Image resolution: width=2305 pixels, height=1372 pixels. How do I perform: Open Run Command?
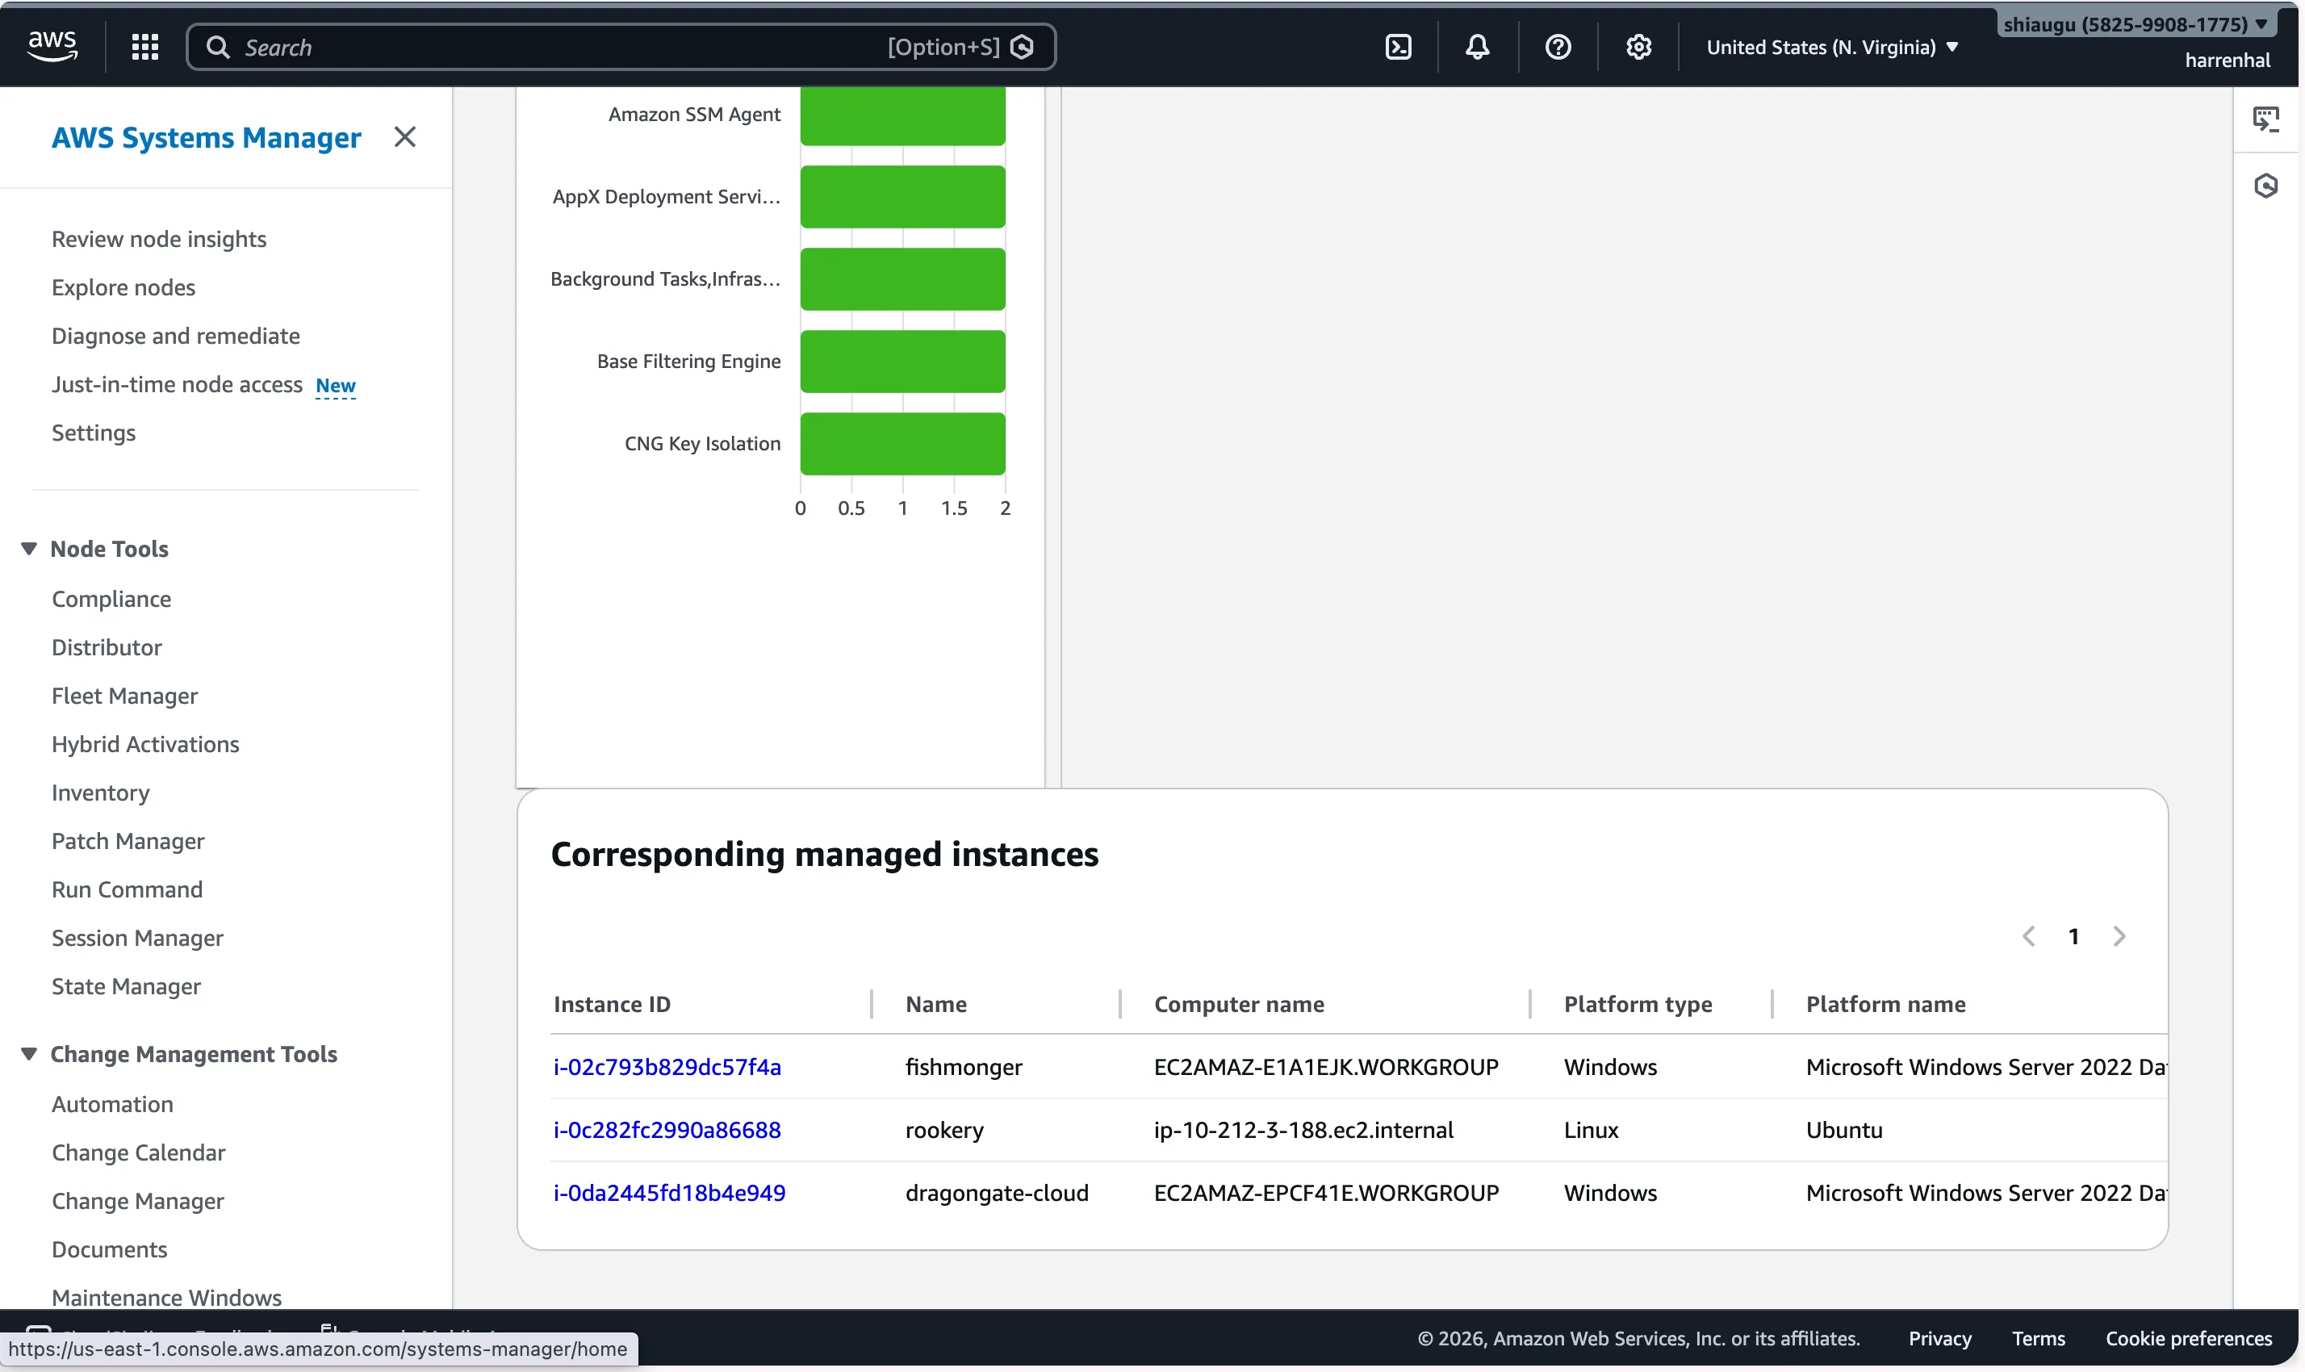click(127, 889)
